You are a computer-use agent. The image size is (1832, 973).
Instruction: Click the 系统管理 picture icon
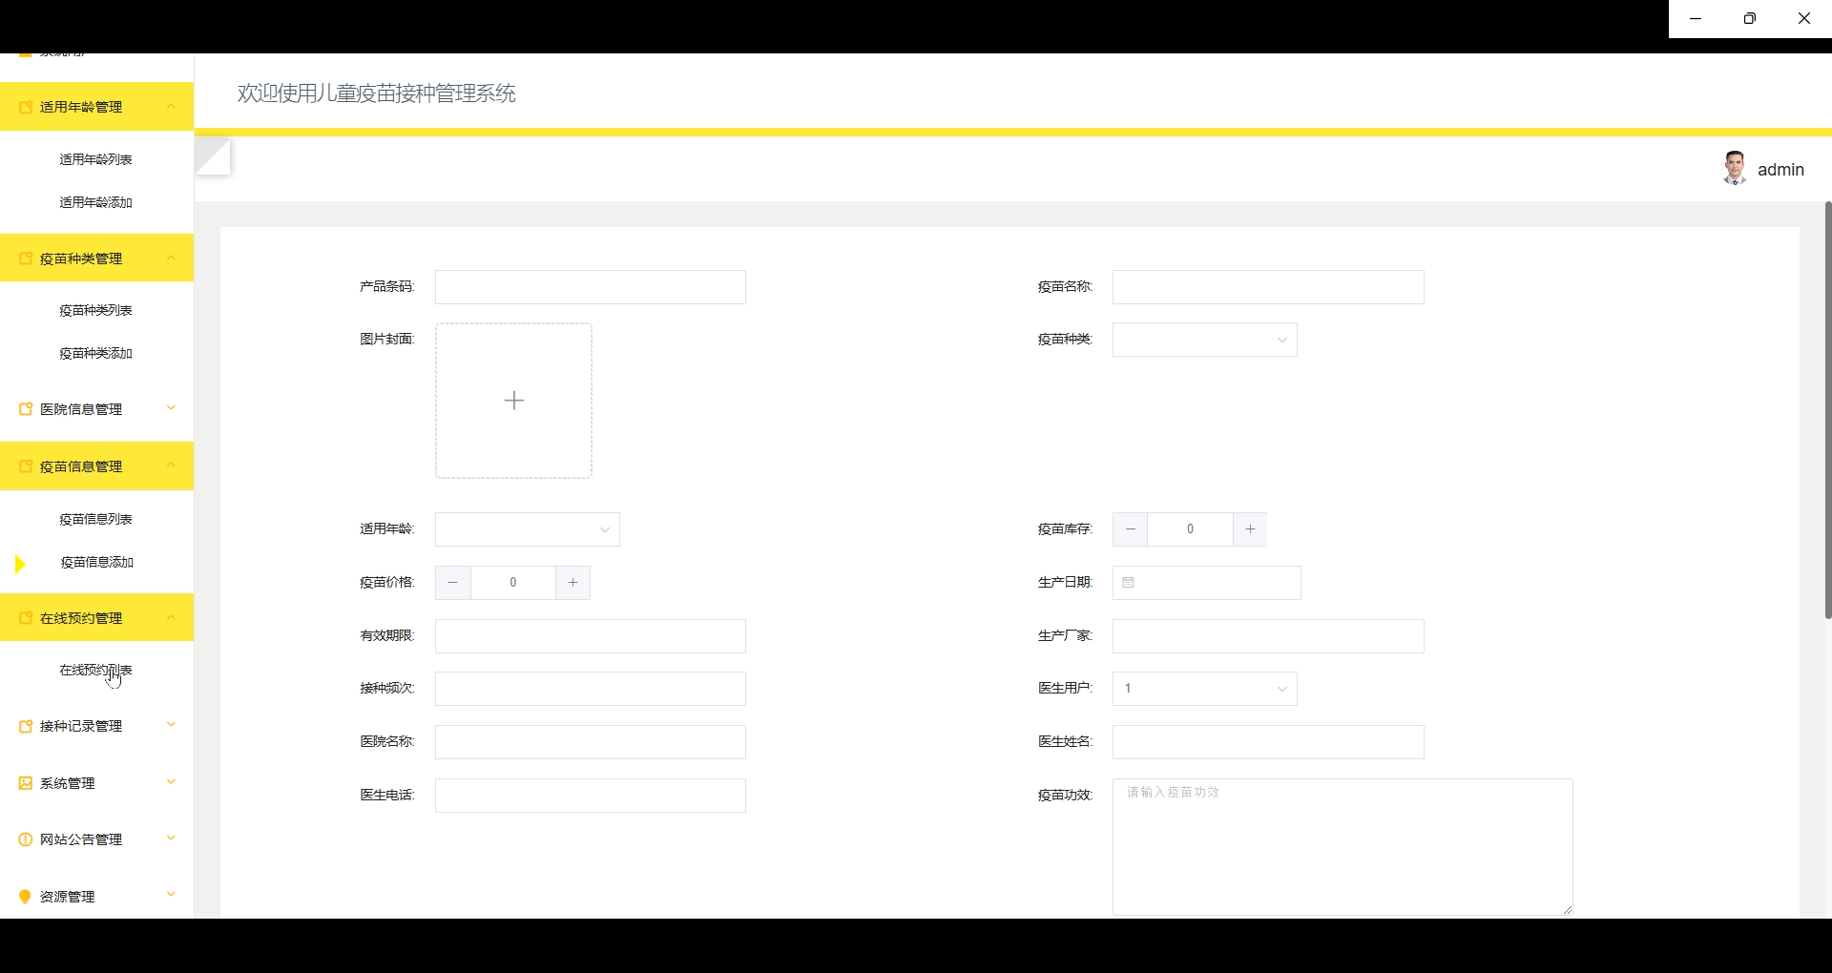coord(26,783)
